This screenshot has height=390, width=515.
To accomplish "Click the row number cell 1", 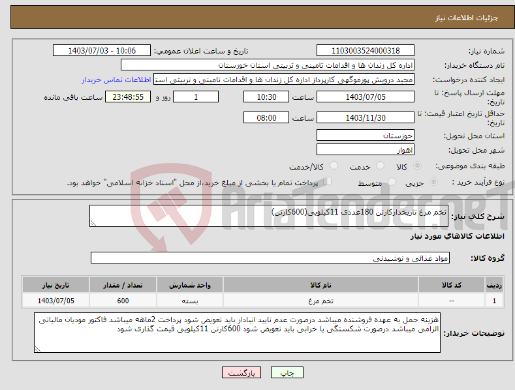I will tap(494, 301).
